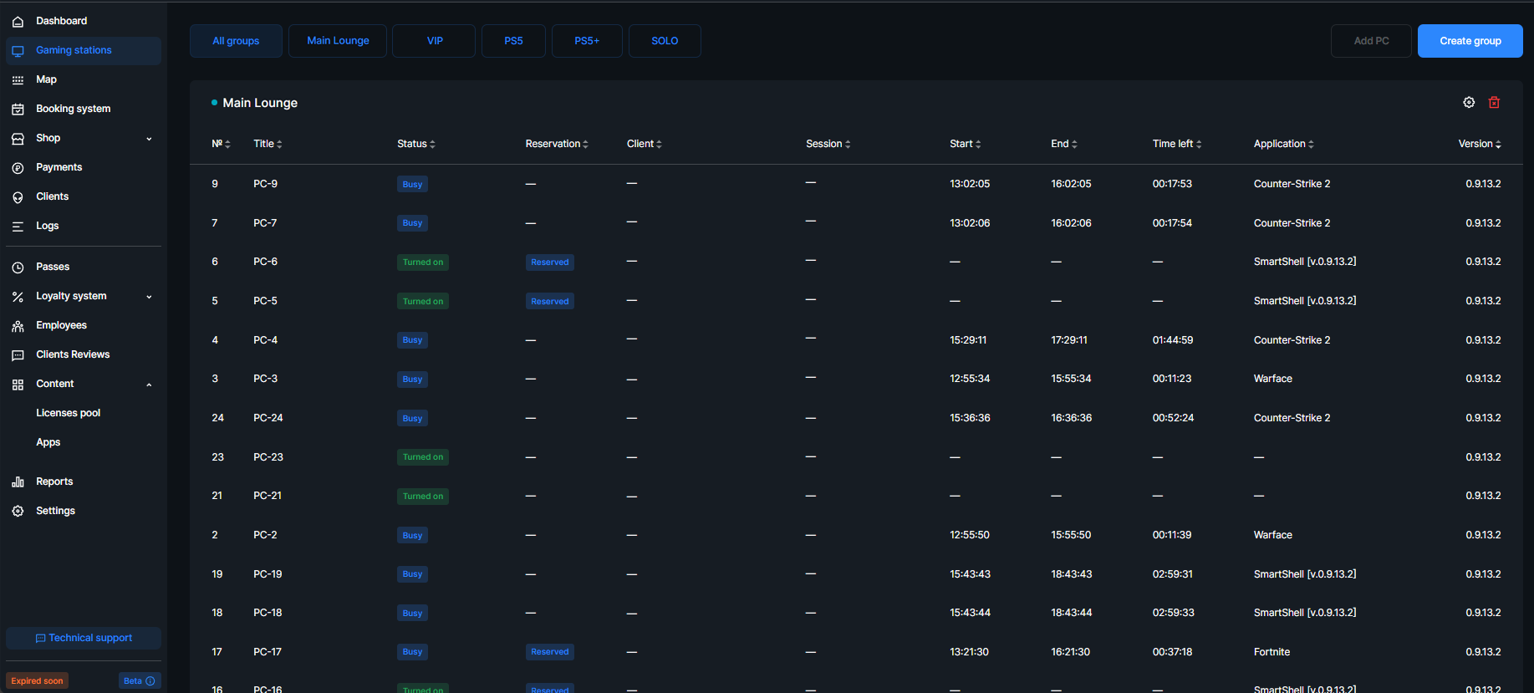This screenshot has height=693, width=1534.
Task: Open Payments via its sidebar icon
Action: point(18,168)
